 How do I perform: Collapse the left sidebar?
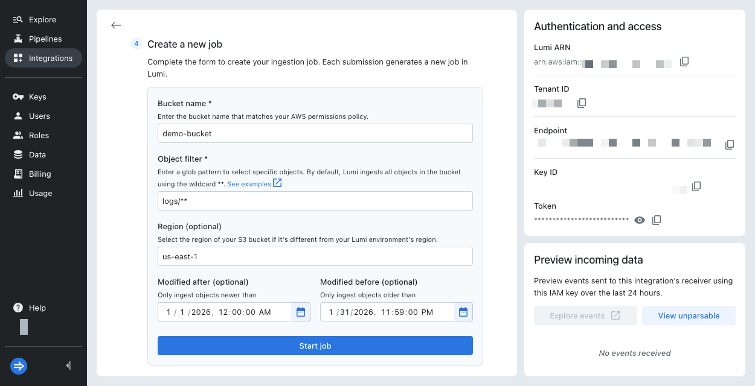coord(68,365)
